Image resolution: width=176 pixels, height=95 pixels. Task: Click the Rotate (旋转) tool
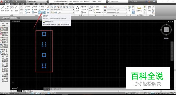coord(34,7)
